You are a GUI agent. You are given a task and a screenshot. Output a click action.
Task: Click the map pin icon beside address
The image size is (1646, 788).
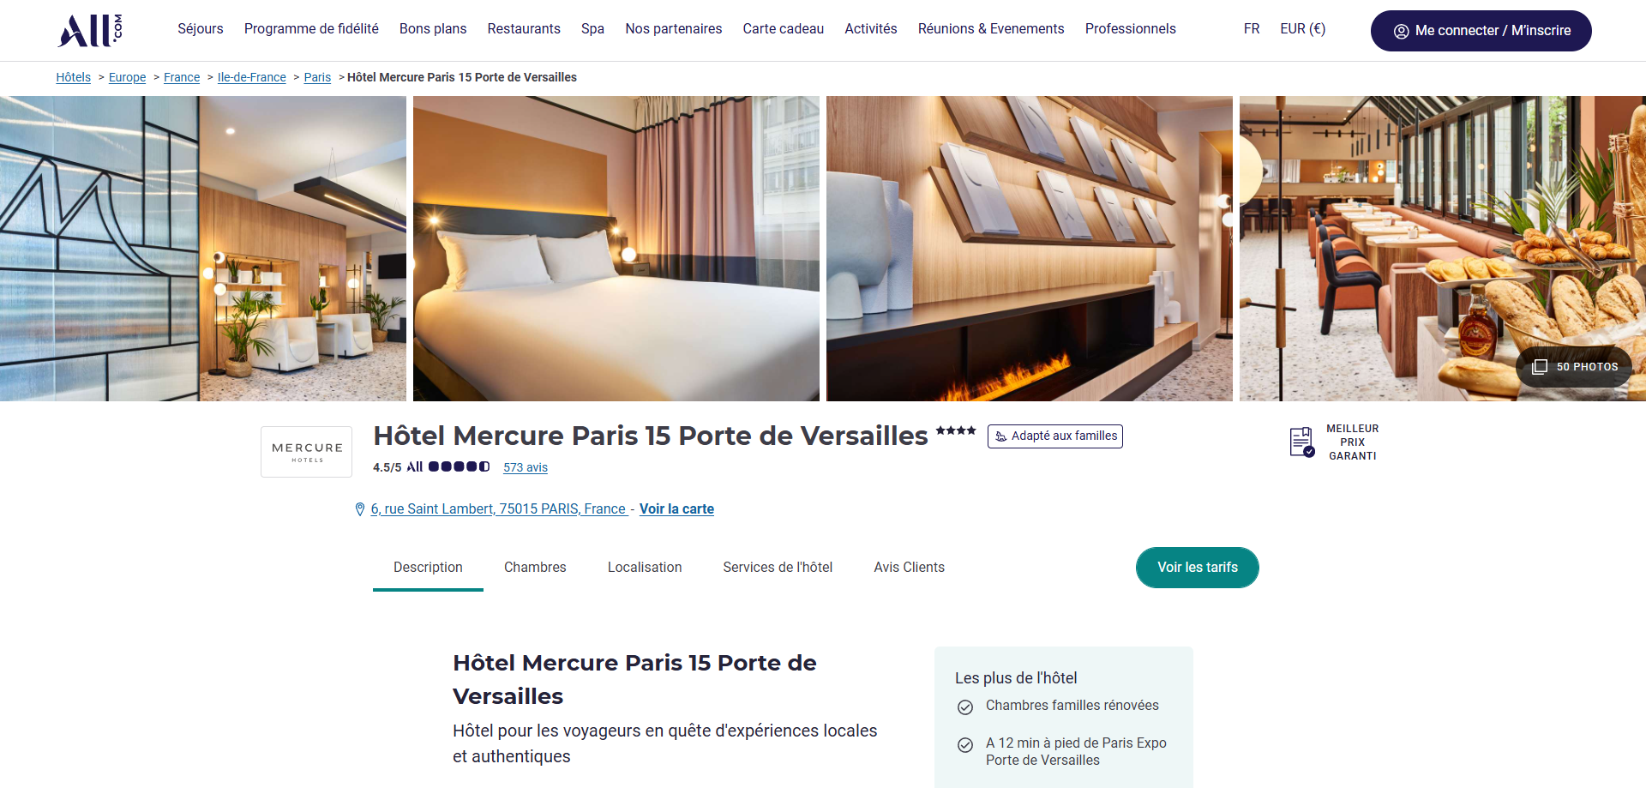tap(360, 509)
